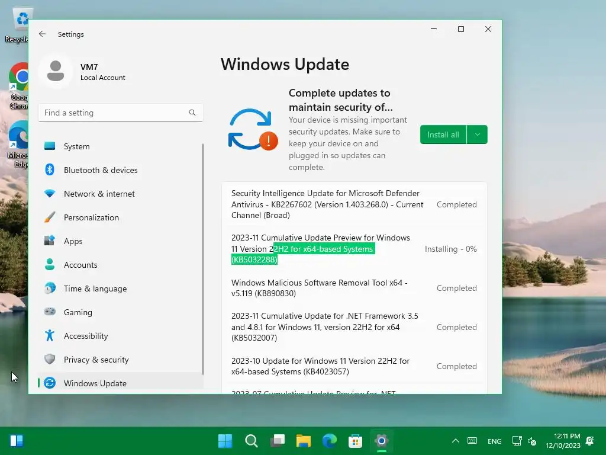The image size is (606, 455).
Task: Click the VM7 user avatar picture
Action: (x=56, y=71)
